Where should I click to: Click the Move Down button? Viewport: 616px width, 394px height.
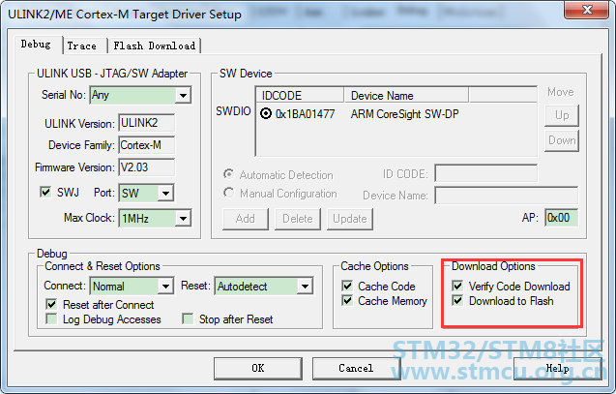tap(562, 140)
